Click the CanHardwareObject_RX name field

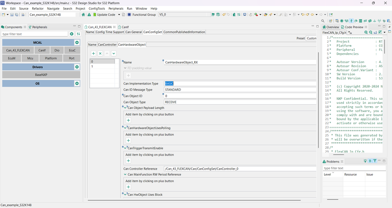pos(240,62)
